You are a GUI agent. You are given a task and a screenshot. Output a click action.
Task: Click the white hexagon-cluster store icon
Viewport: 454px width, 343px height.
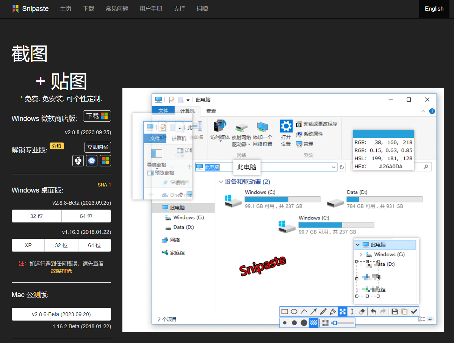coord(78,161)
